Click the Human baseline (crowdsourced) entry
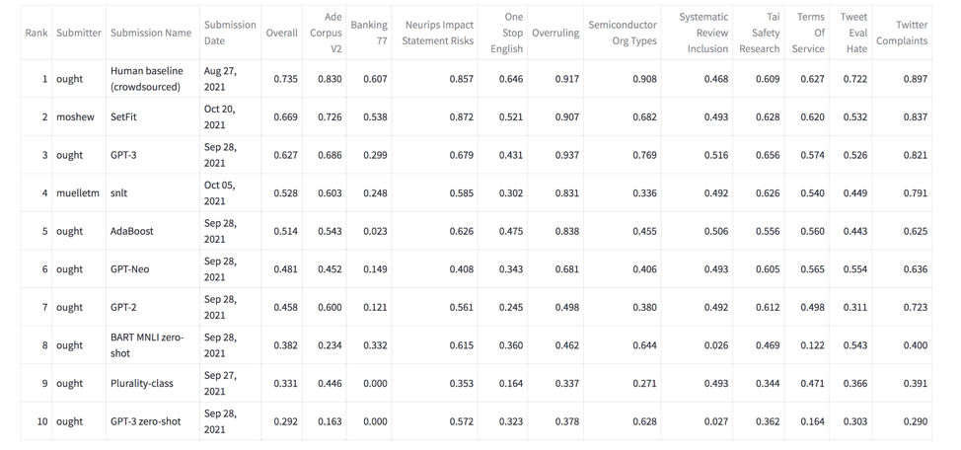The height and width of the screenshot is (450, 961). (x=146, y=79)
